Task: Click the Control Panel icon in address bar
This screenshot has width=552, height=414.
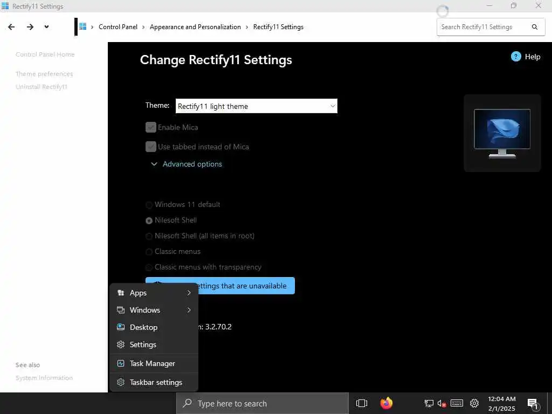Action: [82, 27]
